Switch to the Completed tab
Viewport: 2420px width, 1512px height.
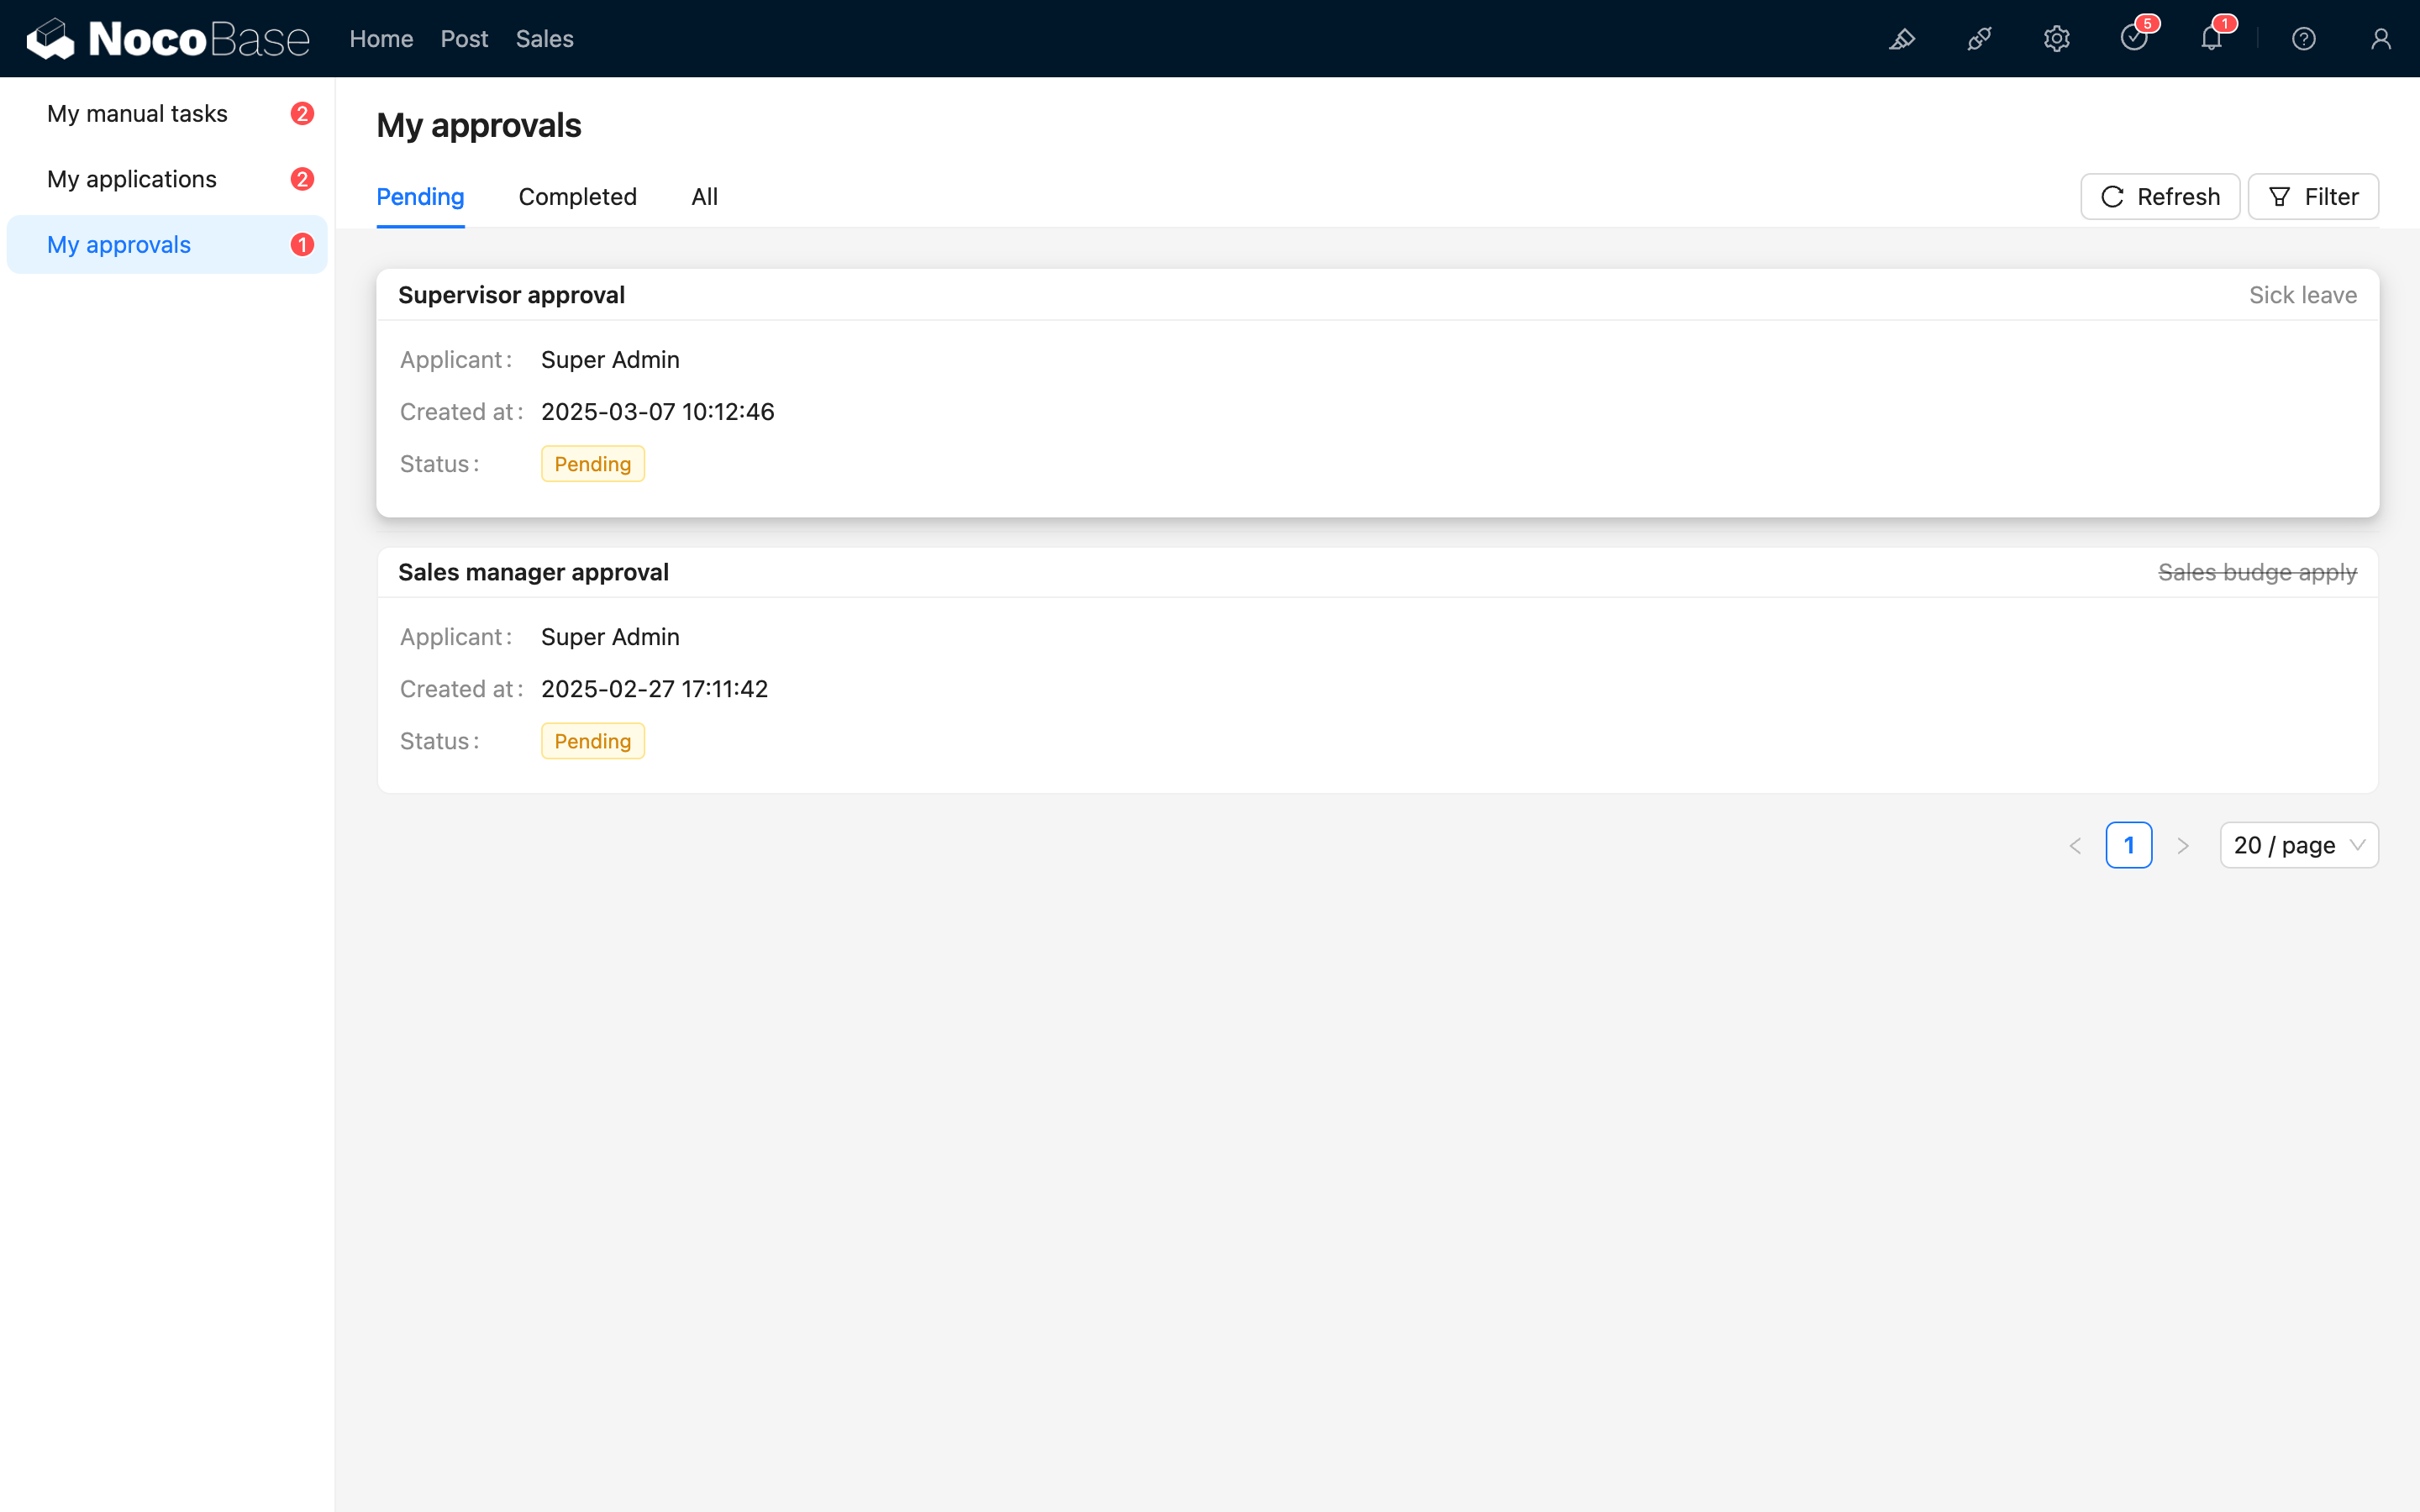tap(577, 197)
